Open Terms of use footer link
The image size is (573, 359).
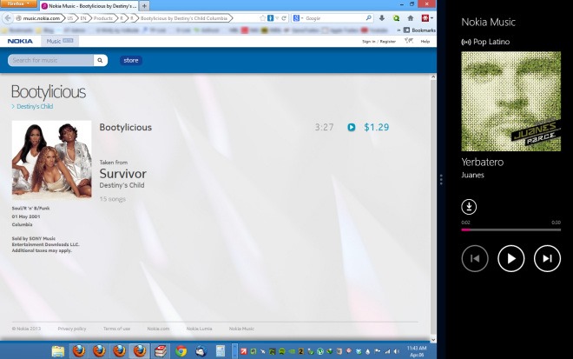tap(116, 329)
